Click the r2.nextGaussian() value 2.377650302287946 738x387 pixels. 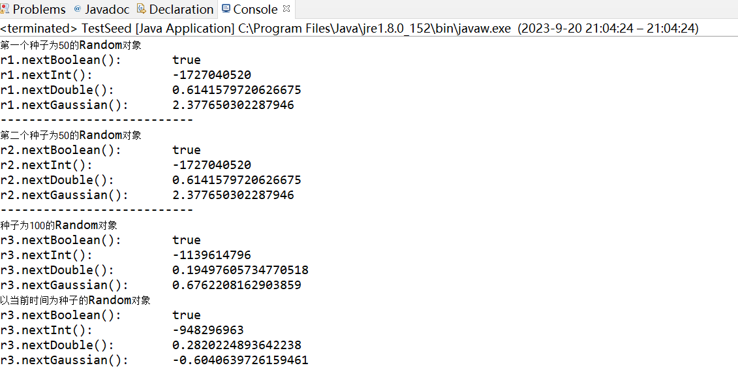(233, 195)
